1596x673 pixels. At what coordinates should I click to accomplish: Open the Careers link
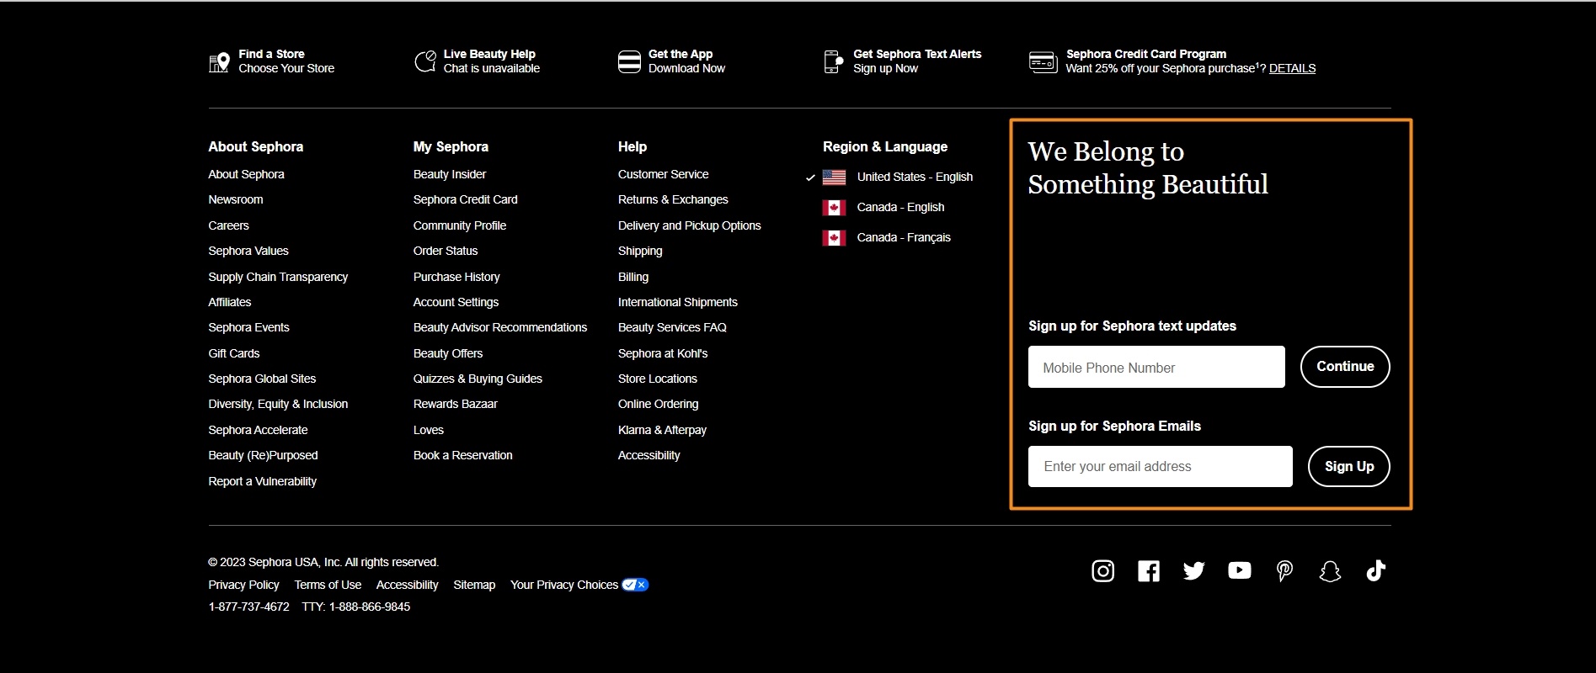[x=228, y=225]
